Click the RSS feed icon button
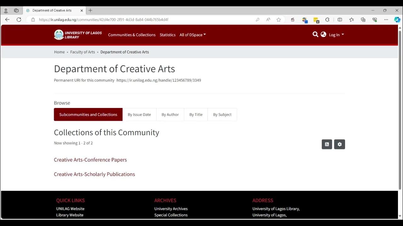Image resolution: width=403 pixels, height=226 pixels. (327, 144)
